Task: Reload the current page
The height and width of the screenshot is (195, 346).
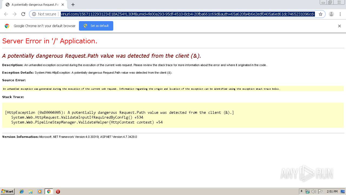Action: coord(23,14)
